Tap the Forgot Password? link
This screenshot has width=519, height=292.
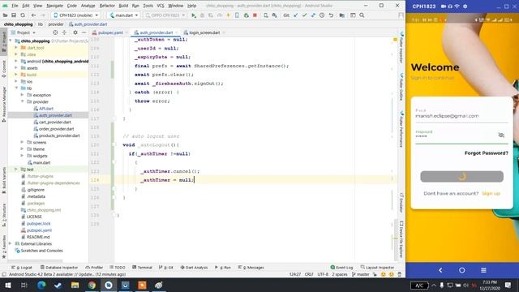[x=486, y=153]
